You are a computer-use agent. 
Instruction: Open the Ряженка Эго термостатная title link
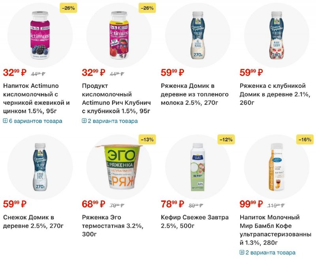point(113,226)
